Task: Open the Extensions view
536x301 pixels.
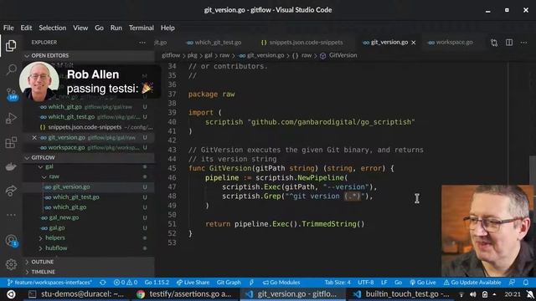Action: point(11,142)
